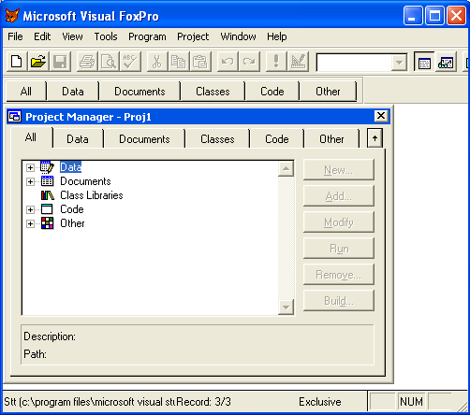Click the Data tree node icon
Image resolution: width=470 pixels, height=415 pixels.
(47, 167)
